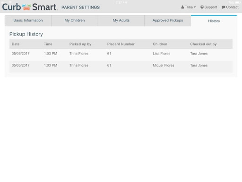Click the user profile icon beside Trina
The image size is (242, 182).
[x=182, y=7]
